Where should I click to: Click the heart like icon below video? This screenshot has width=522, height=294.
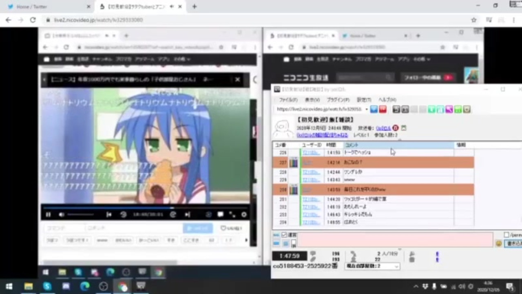pos(223,228)
